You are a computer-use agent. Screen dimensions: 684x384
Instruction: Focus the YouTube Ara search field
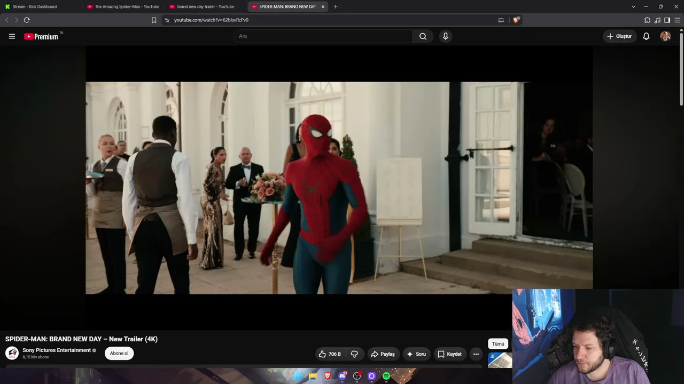coord(322,36)
